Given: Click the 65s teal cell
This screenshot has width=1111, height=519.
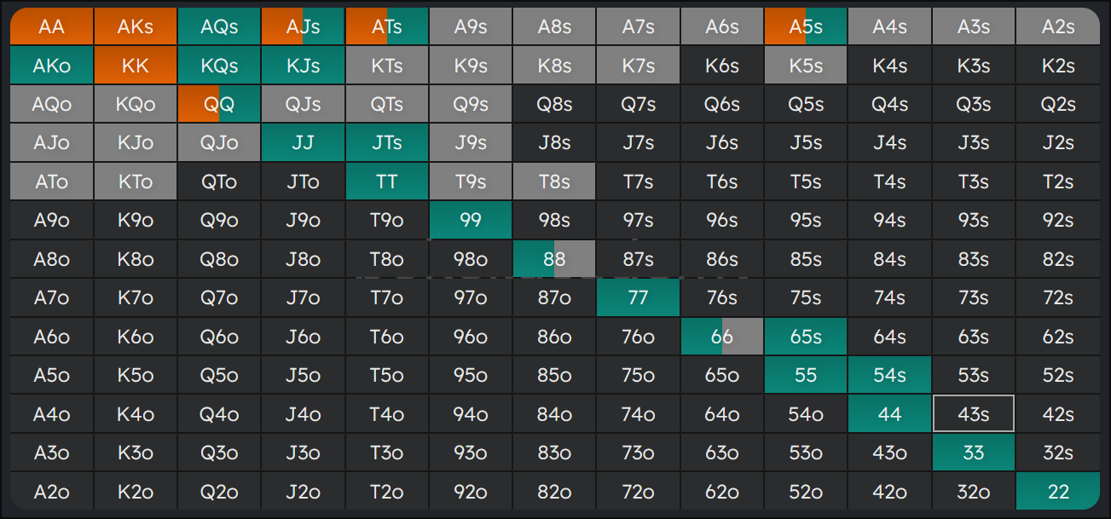Looking at the screenshot, I should point(806,337).
